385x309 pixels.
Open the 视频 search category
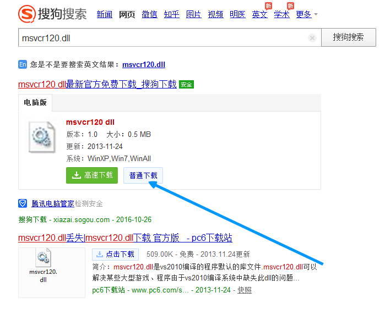pos(215,14)
